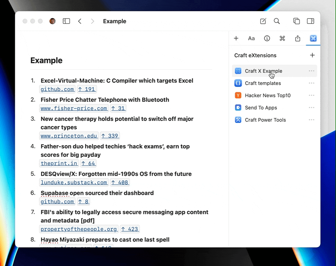Click the FBI's ability list item text

pyautogui.click(x=125, y=216)
